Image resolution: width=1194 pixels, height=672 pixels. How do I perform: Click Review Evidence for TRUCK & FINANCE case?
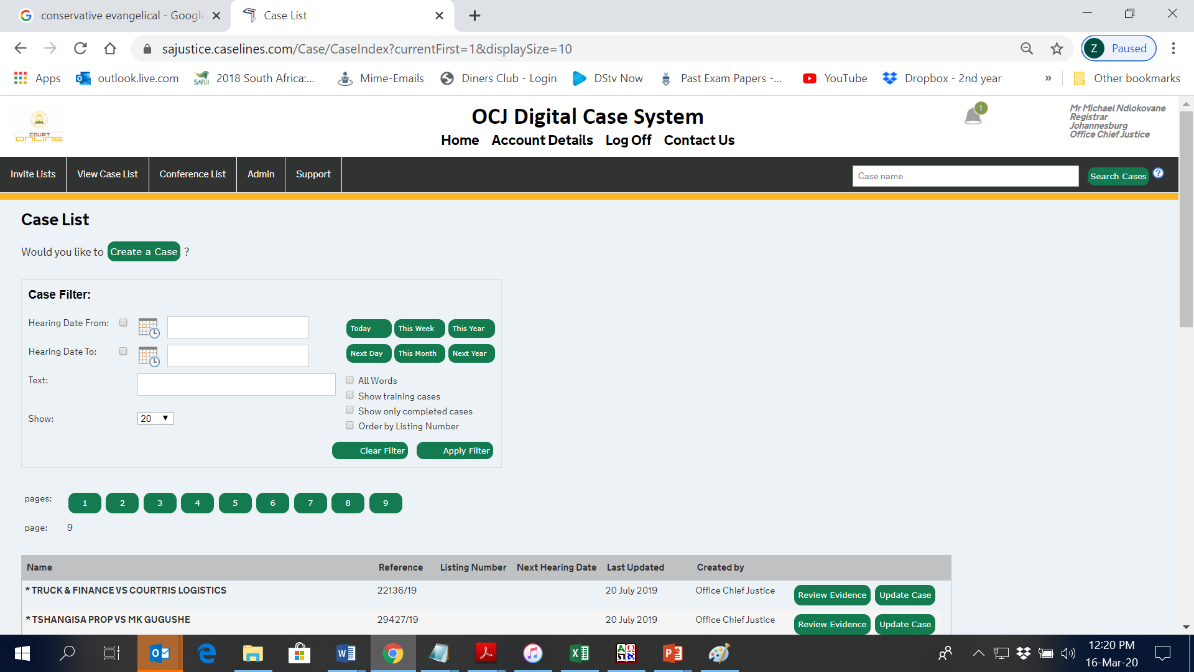click(831, 594)
